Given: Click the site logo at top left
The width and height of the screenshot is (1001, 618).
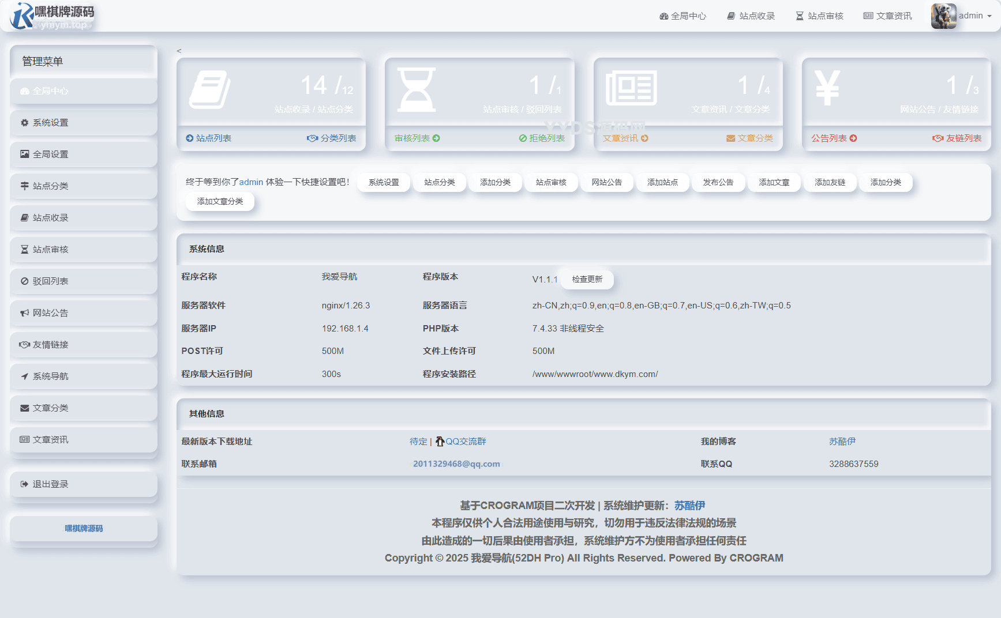Looking at the screenshot, I should click(52, 16).
